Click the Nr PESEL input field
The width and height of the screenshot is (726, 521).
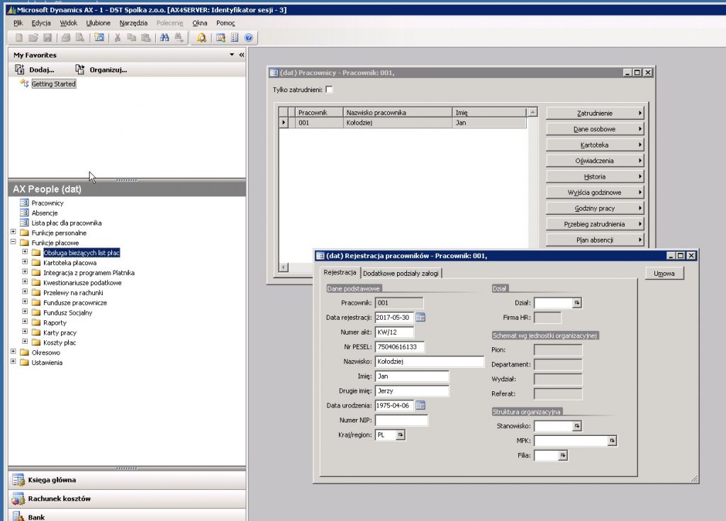(x=399, y=347)
